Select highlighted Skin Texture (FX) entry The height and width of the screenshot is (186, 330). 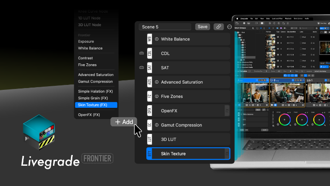tap(96, 105)
